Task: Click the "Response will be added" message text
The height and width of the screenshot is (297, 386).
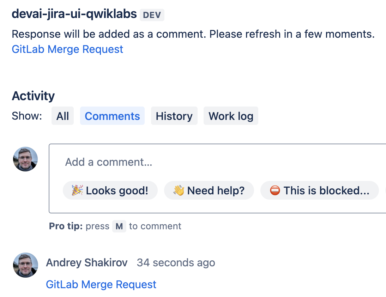Action: point(193,34)
